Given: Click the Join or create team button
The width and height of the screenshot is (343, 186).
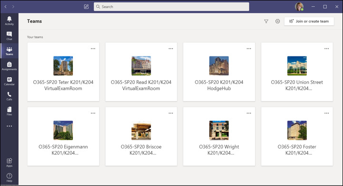Looking at the screenshot, I should coord(309,21).
